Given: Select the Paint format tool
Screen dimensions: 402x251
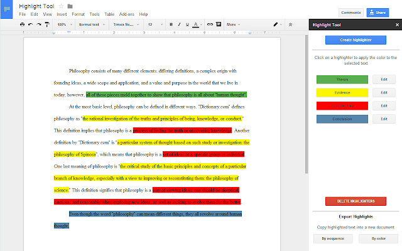Looking at the screenshot, I should tap(47, 24).
